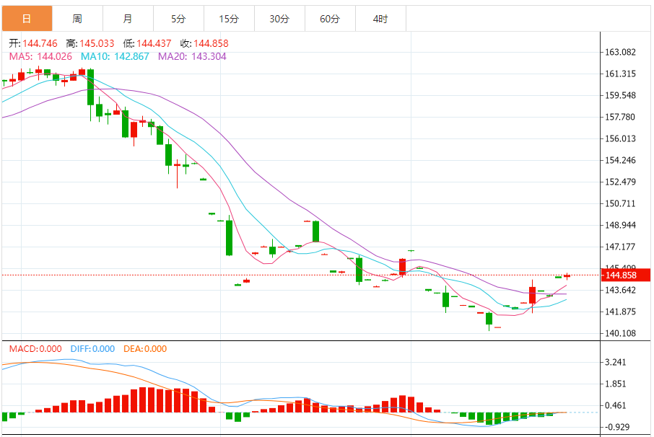Click the MA5 value 144.026

click(x=54, y=56)
